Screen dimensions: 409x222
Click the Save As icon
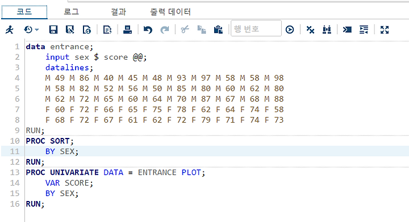coord(70,30)
